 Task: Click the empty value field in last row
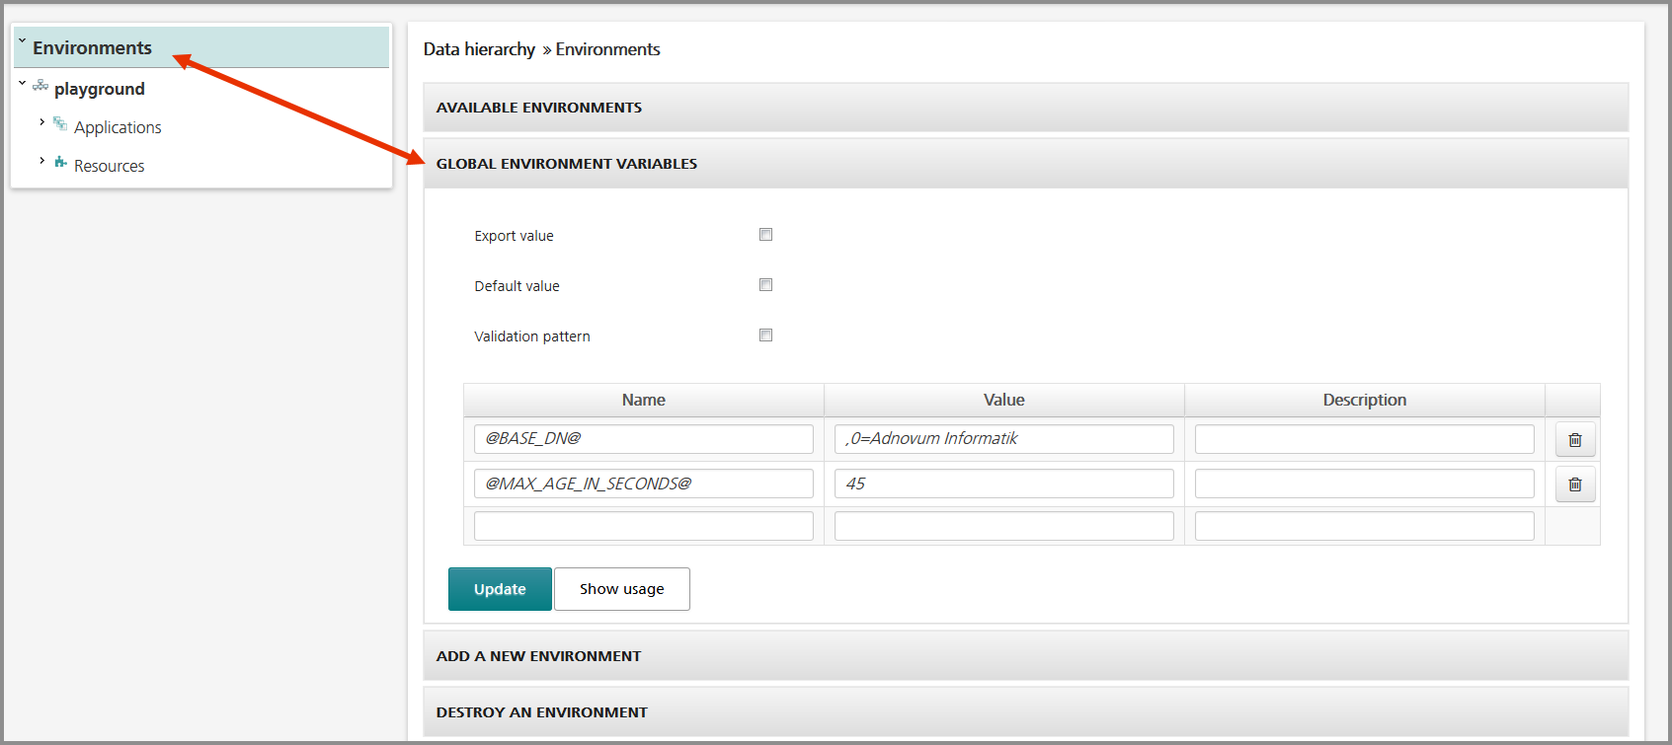pyautogui.click(x=1004, y=526)
